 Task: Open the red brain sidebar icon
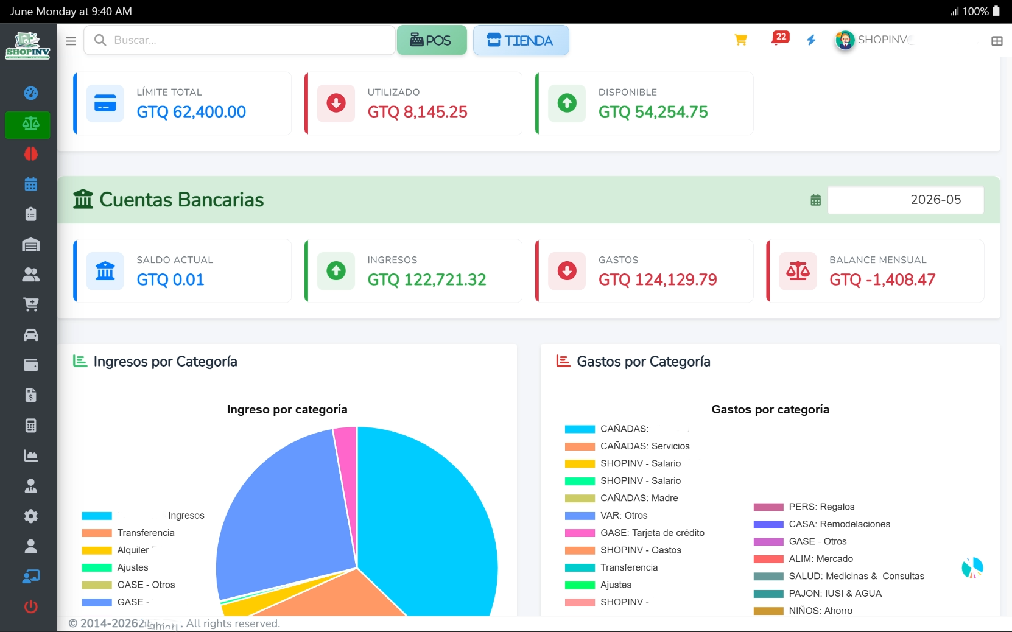point(30,154)
